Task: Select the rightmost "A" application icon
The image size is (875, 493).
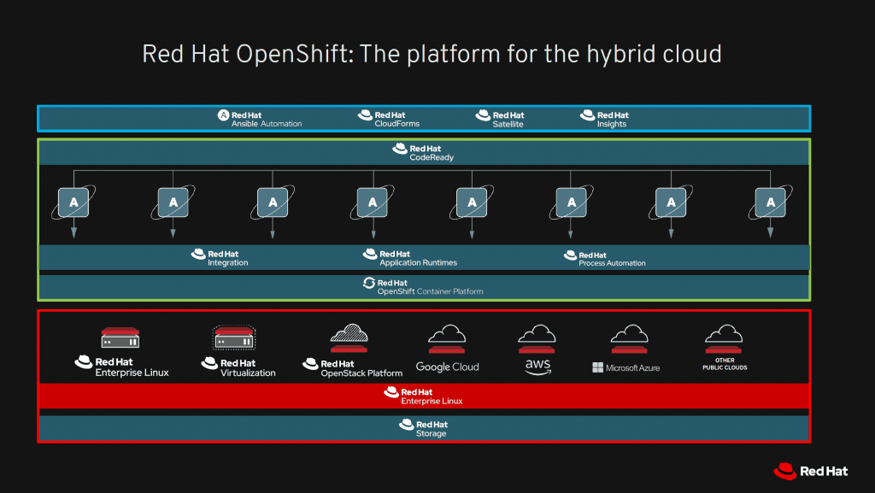Action: (771, 202)
